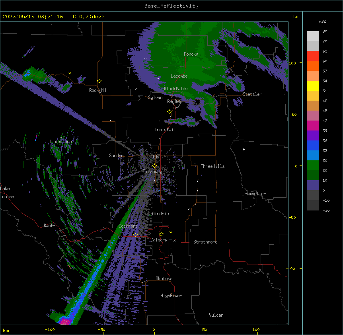
Task: Click the Calgary city label
Action: (x=159, y=240)
